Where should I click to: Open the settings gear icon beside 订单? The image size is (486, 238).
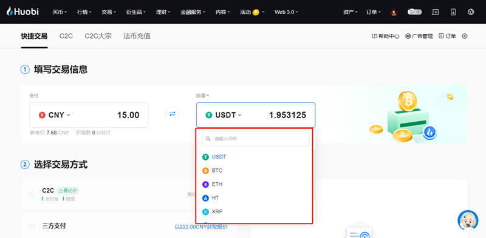[464, 36]
